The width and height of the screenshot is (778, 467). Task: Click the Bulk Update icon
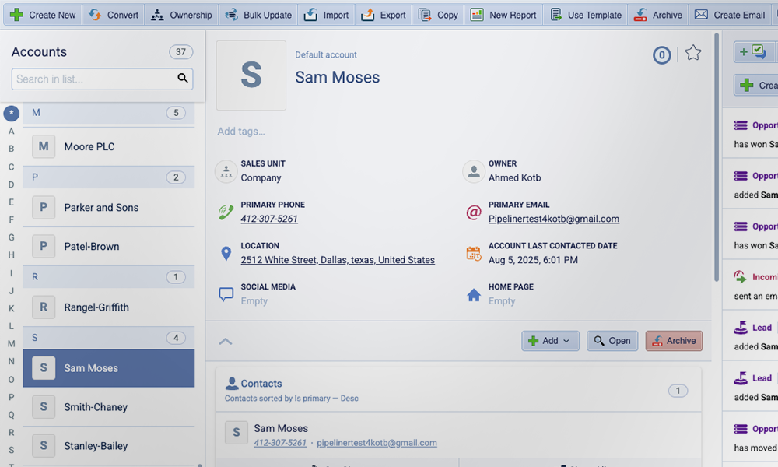point(231,15)
